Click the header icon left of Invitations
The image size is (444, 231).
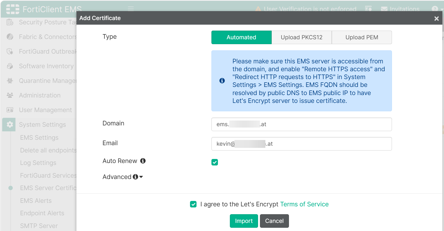(368, 9)
